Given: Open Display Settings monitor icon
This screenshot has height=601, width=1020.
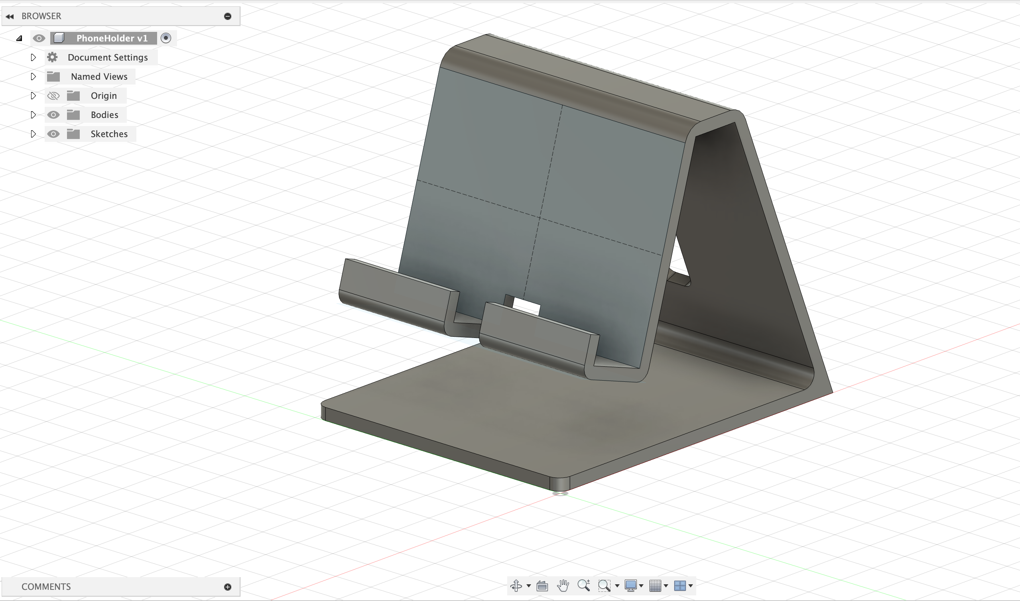Looking at the screenshot, I should (x=630, y=585).
